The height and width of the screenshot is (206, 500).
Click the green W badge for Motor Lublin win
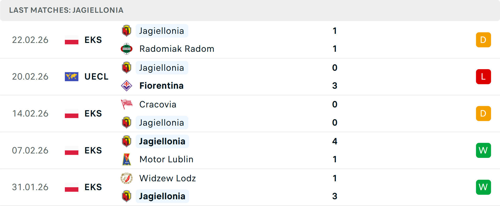(x=483, y=150)
